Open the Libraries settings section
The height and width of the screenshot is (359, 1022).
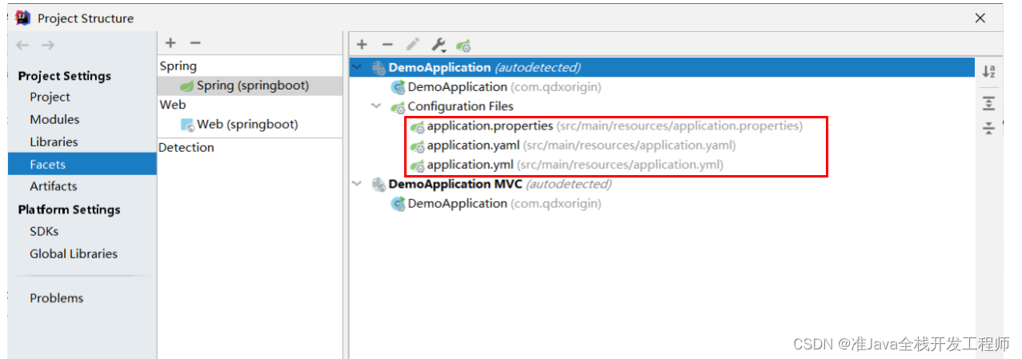click(x=54, y=142)
